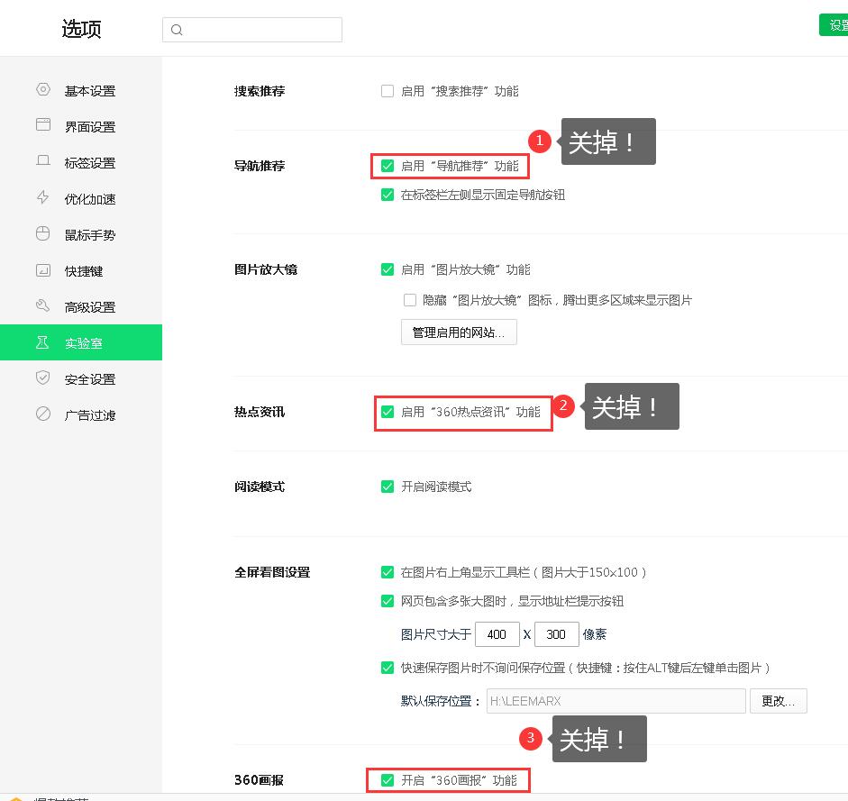Click the 广告过滤 block icon
This screenshot has width=848, height=801.
[43, 414]
